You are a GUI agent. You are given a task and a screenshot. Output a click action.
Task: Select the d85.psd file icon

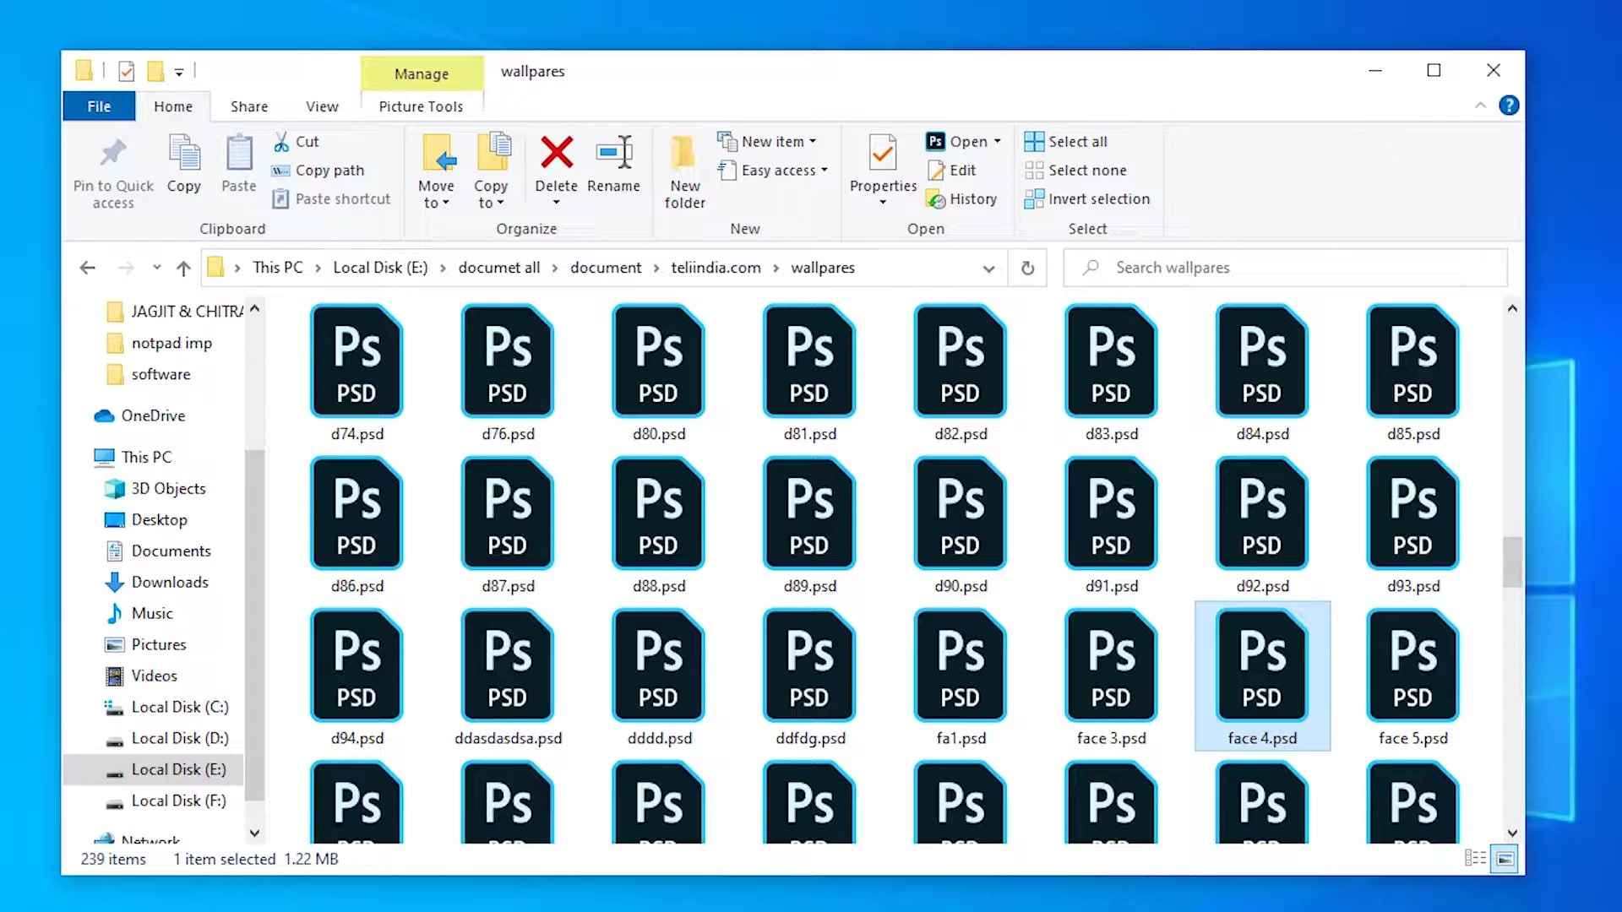pos(1412,361)
